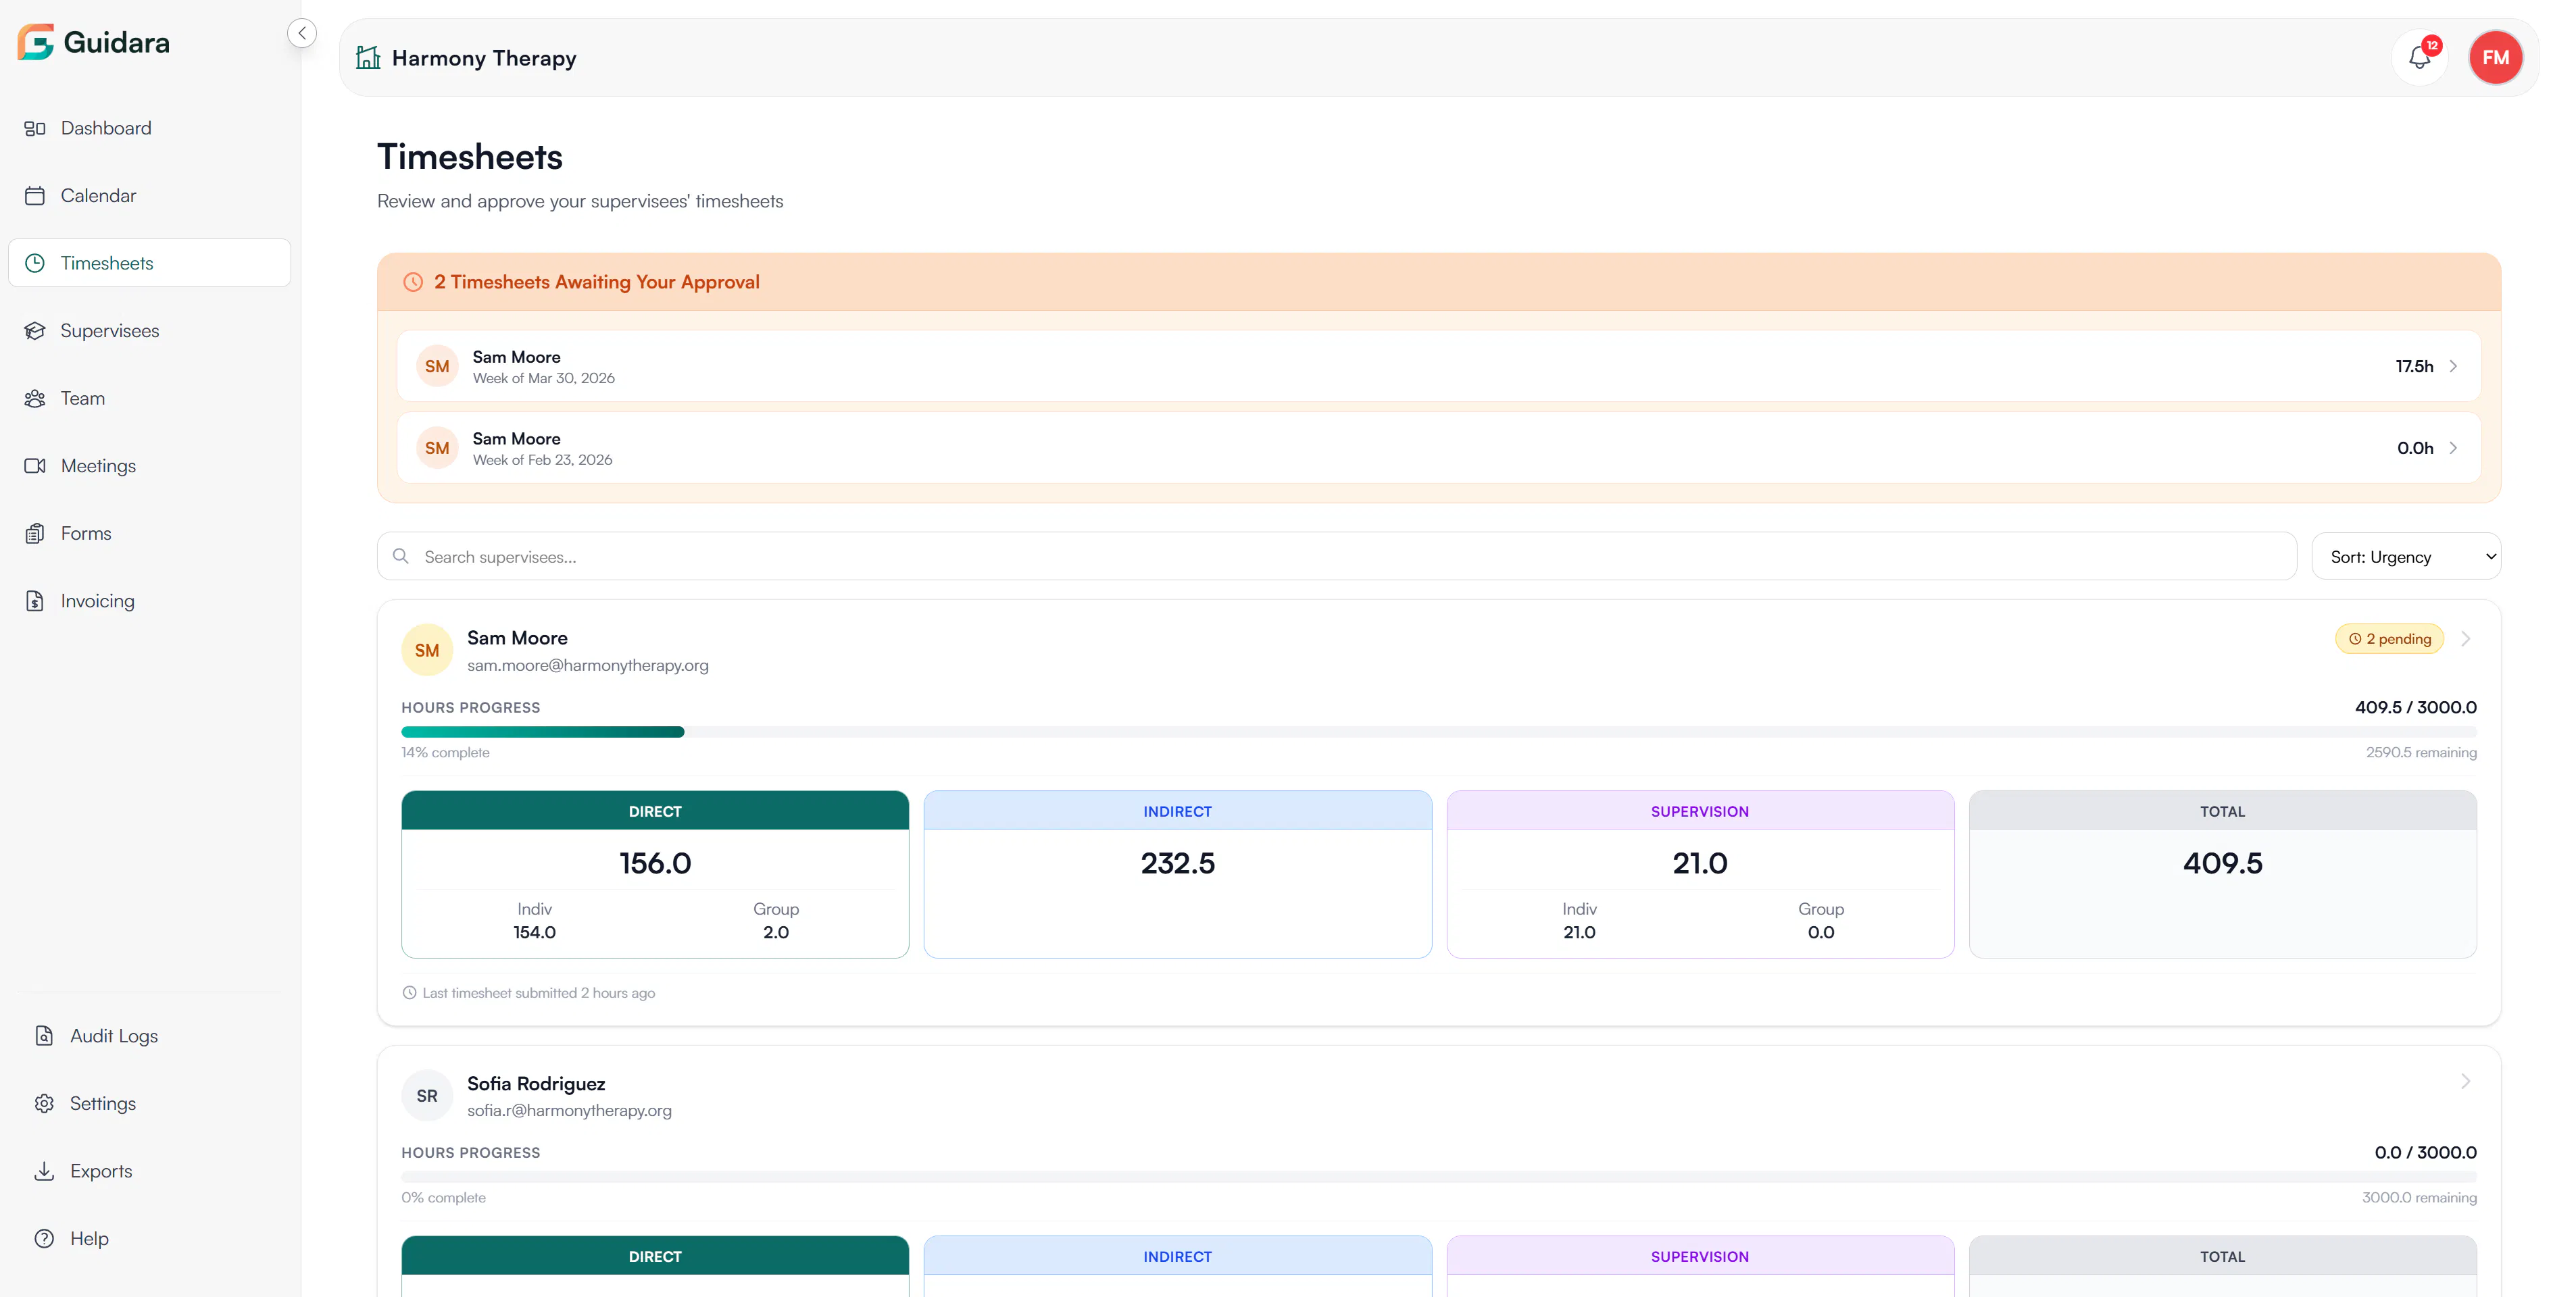2576x1297 pixels.
Task: Click Sofia Rodriguez's SR avatar
Action: pyautogui.click(x=427, y=1096)
